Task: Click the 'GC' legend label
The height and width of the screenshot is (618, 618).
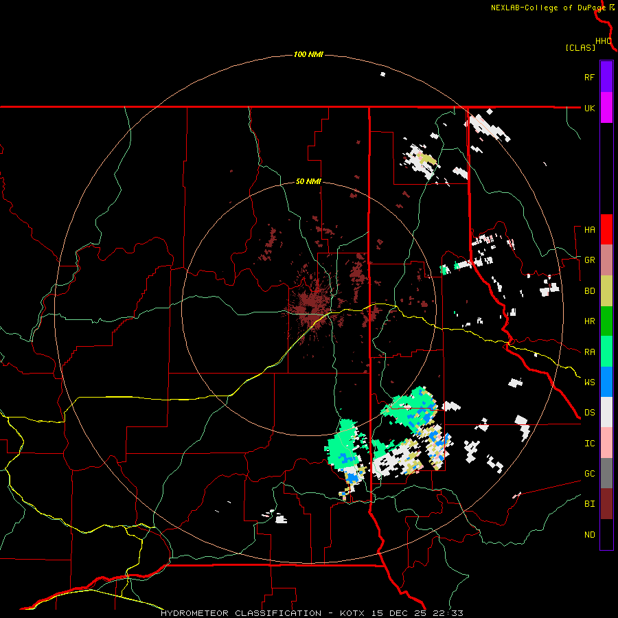Action: [590, 474]
